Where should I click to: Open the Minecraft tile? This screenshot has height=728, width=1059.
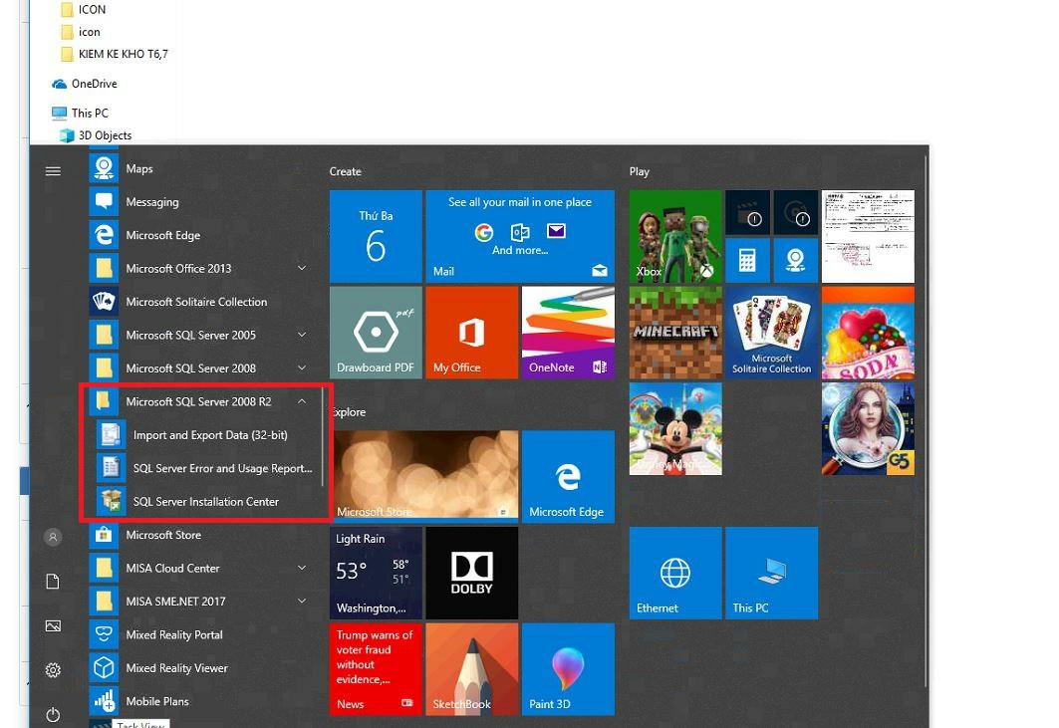point(675,333)
